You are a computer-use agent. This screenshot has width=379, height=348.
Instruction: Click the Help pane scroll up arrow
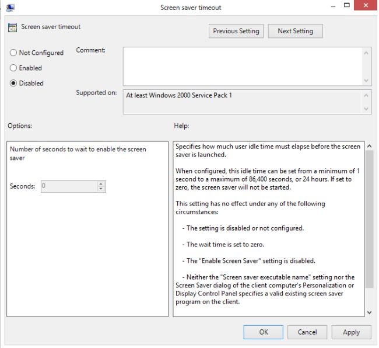[369, 146]
